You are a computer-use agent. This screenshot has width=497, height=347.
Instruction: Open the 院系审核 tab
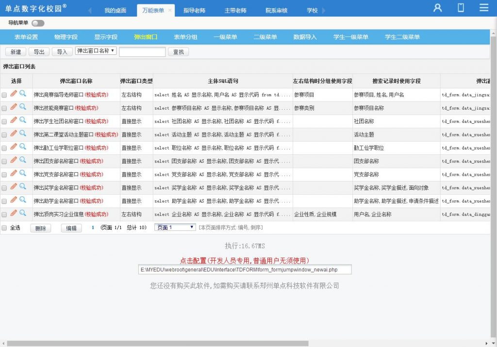(x=276, y=11)
